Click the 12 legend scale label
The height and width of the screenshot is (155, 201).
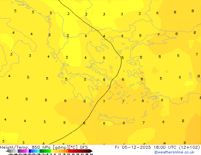point(60,154)
